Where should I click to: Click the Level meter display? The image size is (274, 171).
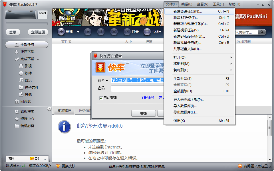pyautogui.click(x=42, y=15)
